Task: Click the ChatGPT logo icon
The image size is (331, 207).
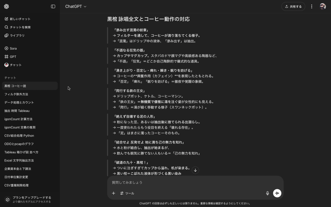Action: 6,6
